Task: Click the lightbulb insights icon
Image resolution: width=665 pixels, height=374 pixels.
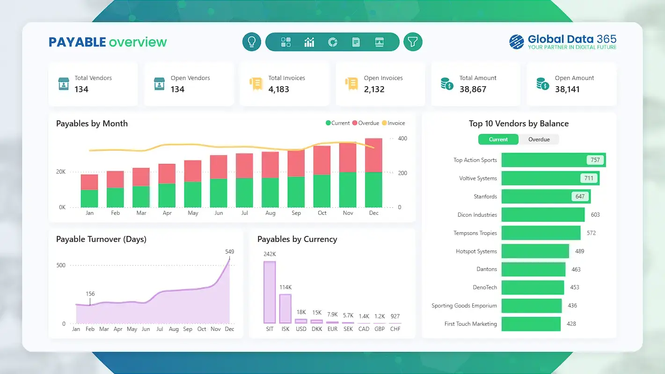Action: 251,42
